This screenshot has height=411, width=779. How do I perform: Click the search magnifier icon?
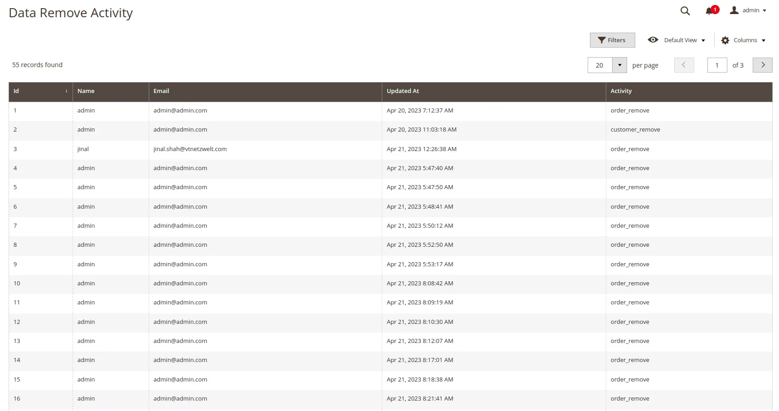click(685, 11)
